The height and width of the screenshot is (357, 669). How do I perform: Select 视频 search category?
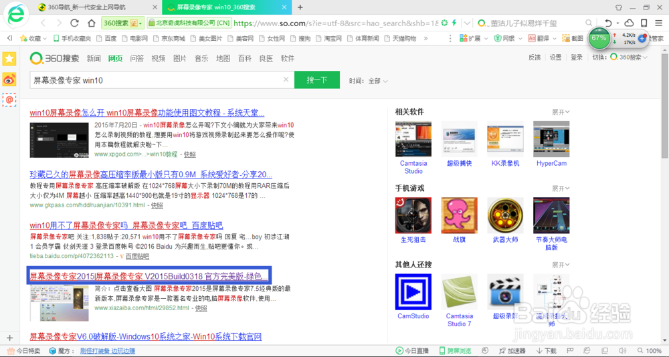tap(159, 58)
